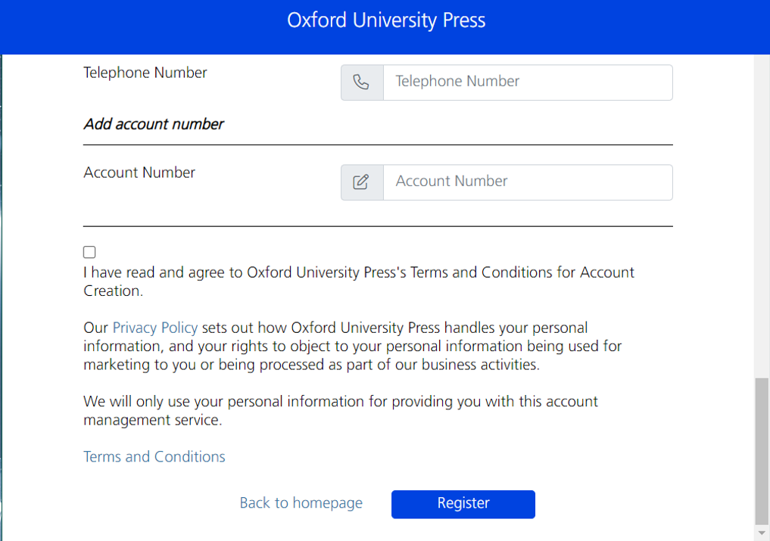Click the Account Number field label

coord(139,173)
